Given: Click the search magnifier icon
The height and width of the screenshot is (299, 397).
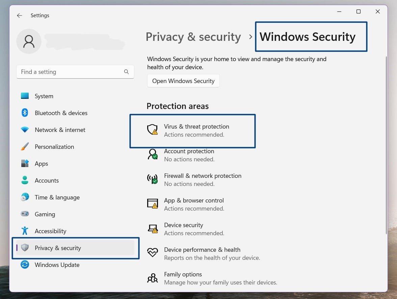Looking at the screenshot, I should (127, 72).
